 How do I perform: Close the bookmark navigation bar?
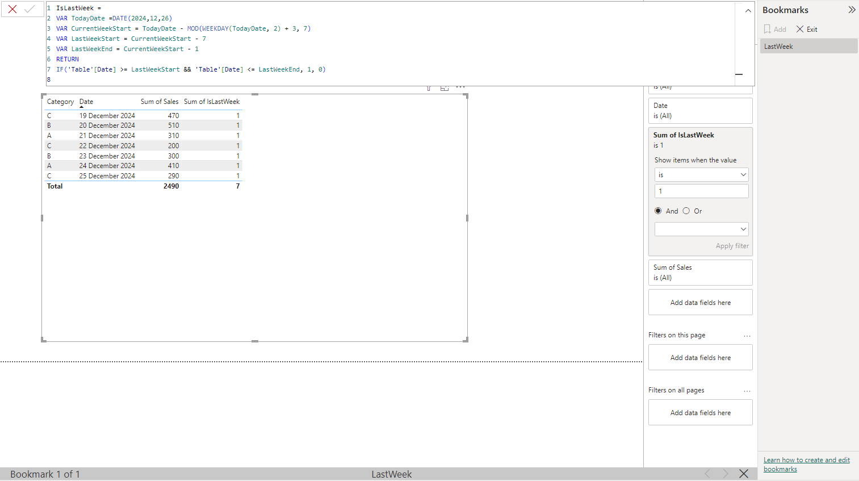(744, 474)
